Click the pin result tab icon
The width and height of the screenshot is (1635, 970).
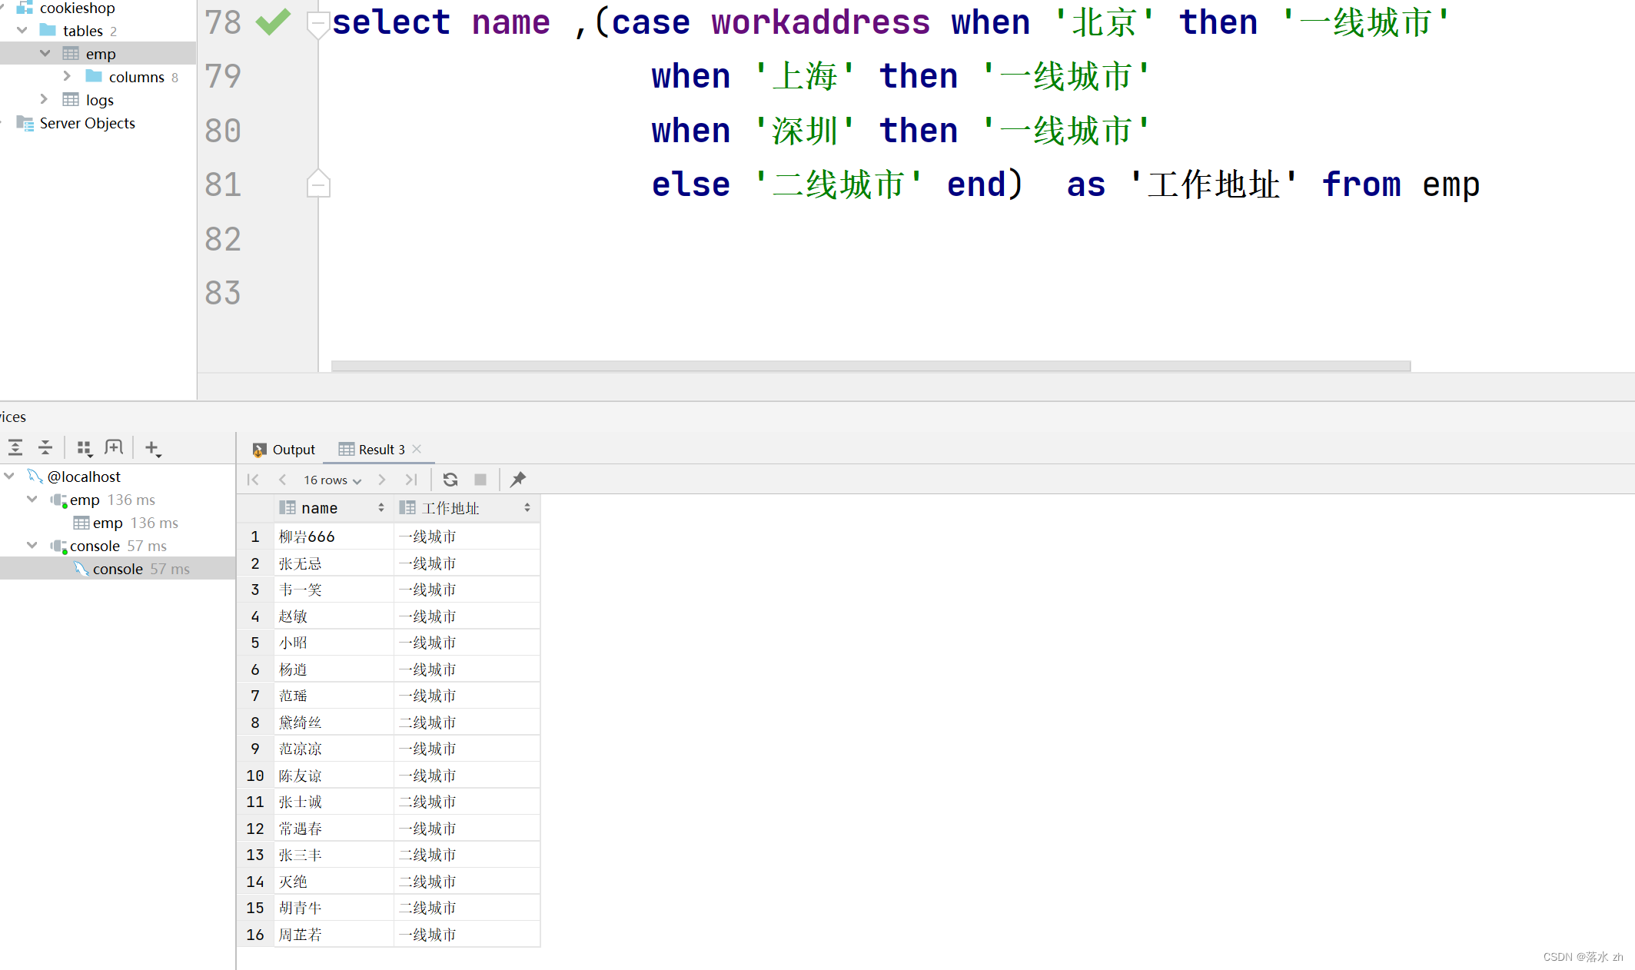tap(518, 478)
